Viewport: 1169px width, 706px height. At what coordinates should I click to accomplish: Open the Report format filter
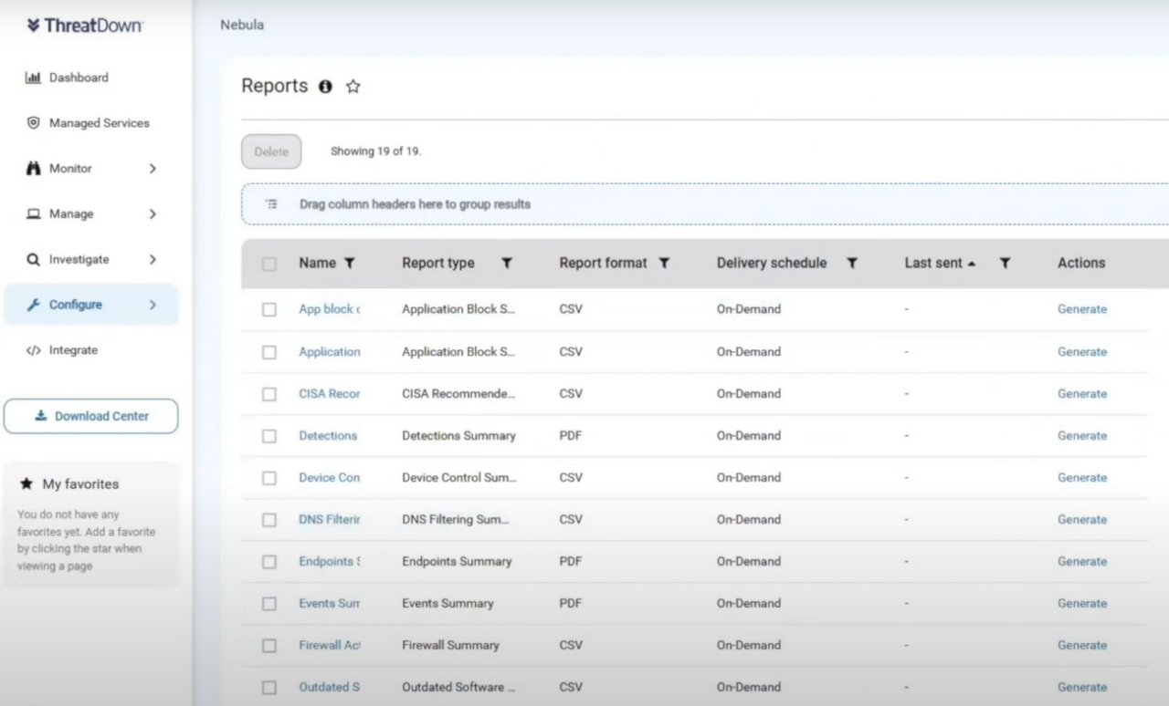pyautogui.click(x=664, y=263)
